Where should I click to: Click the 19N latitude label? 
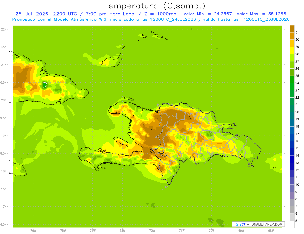click(4, 136)
